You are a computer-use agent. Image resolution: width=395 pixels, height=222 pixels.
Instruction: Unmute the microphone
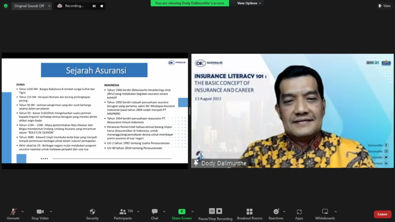[13, 214]
